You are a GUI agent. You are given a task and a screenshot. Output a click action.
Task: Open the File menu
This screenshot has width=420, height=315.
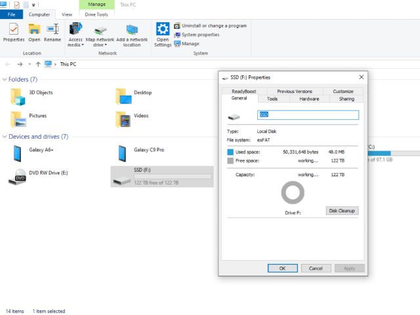pyautogui.click(x=11, y=14)
